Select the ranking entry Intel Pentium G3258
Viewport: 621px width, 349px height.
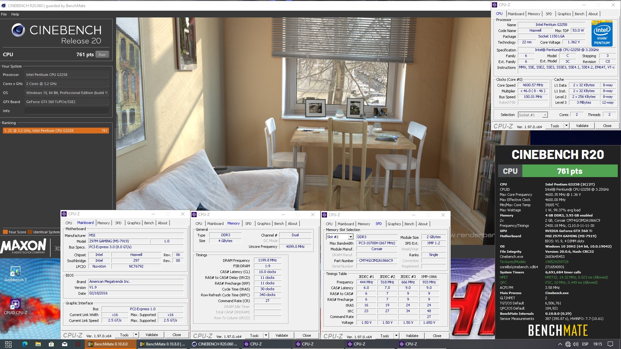pyautogui.click(x=56, y=131)
